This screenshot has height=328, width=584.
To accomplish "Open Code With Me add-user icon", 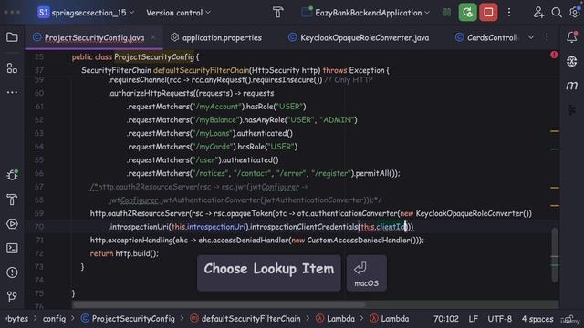I will [x=538, y=13].
